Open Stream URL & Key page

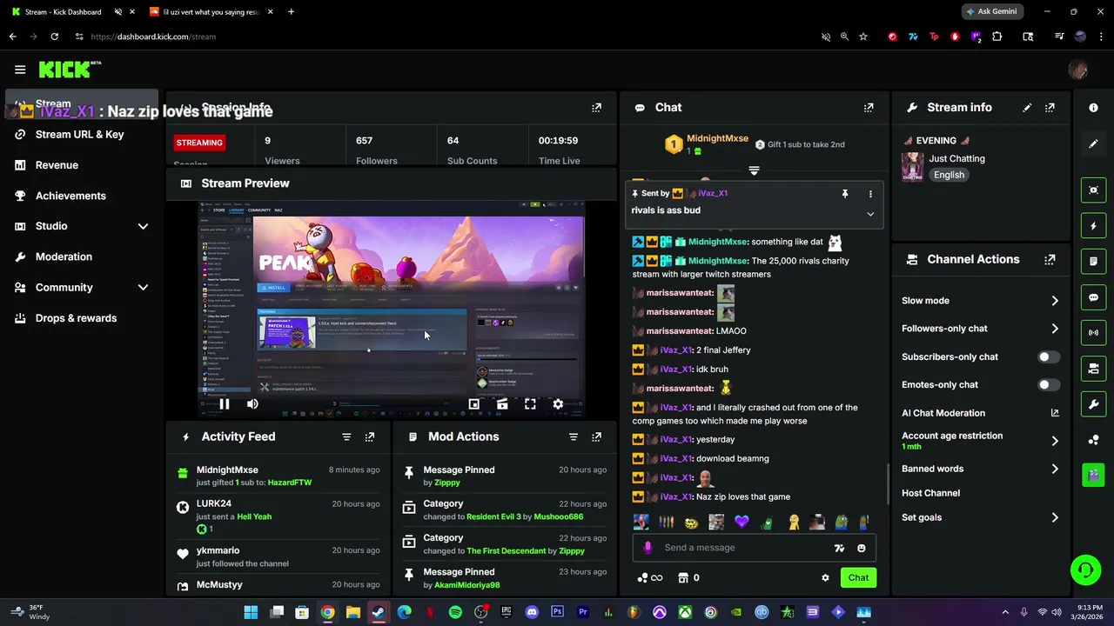(81, 135)
